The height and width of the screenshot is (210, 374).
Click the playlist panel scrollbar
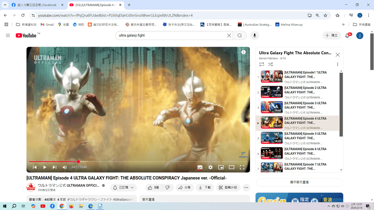pos(341,104)
